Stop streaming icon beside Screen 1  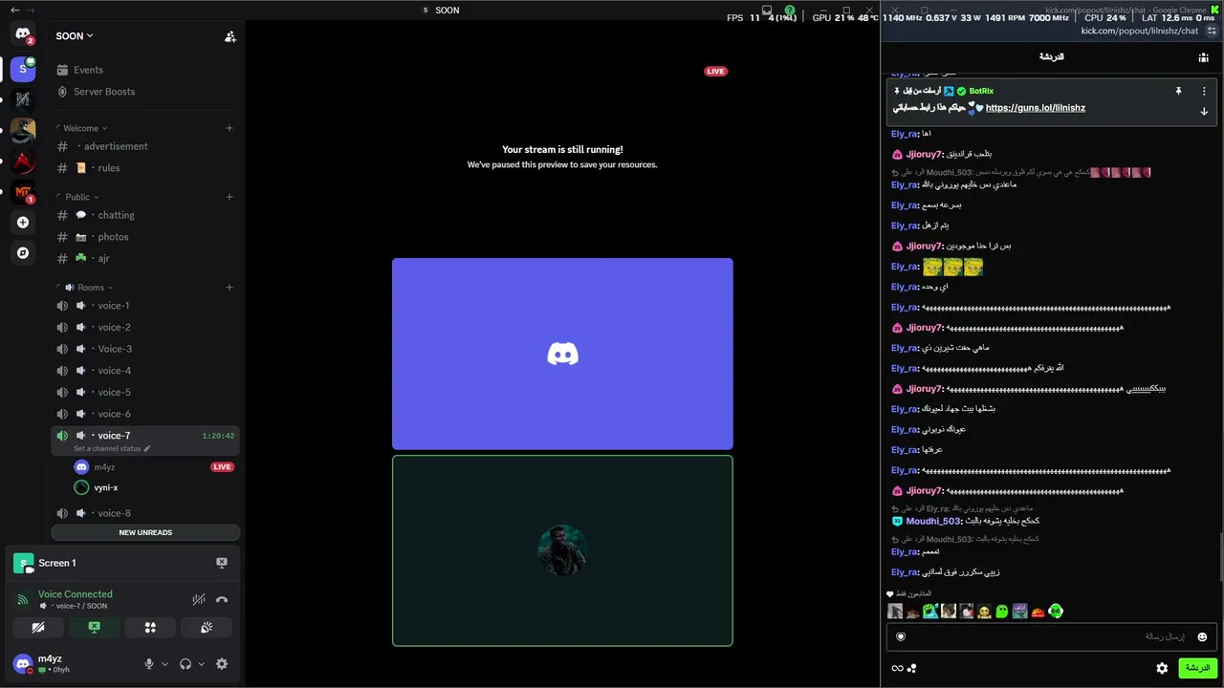pos(222,563)
